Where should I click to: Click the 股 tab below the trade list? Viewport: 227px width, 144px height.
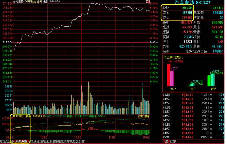(173, 141)
